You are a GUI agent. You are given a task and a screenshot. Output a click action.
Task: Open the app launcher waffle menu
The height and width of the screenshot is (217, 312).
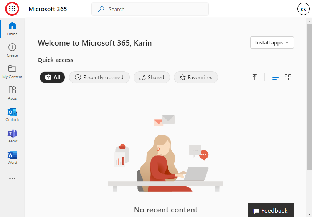click(x=12, y=9)
